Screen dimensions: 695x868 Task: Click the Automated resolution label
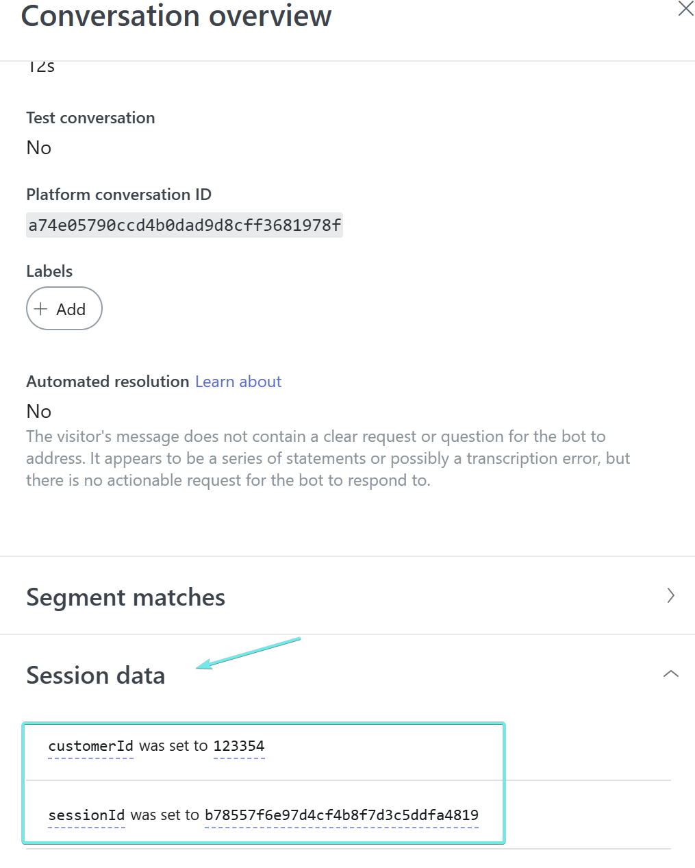[108, 382]
